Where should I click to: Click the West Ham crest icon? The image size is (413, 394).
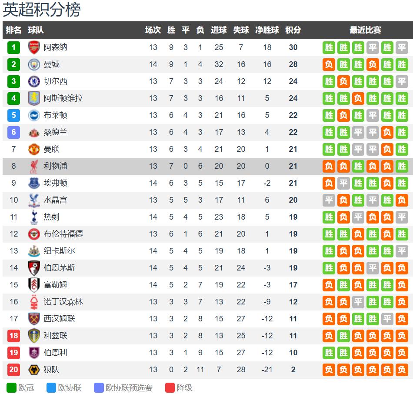click(34, 319)
